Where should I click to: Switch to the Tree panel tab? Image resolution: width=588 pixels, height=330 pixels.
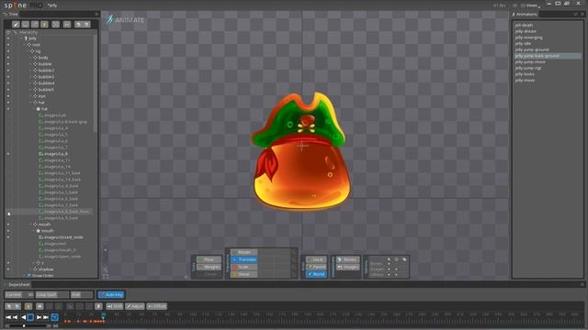pos(11,15)
